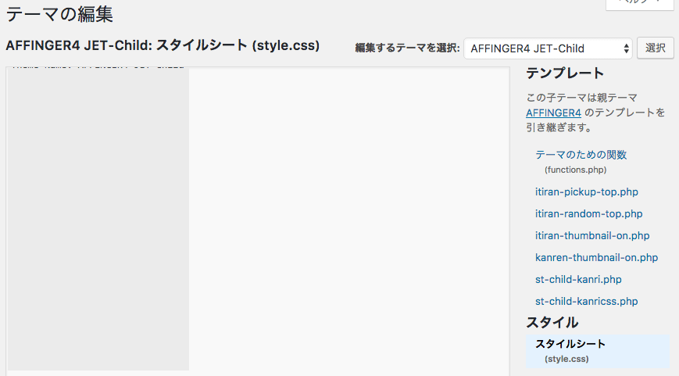The height and width of the screenshot is (376, 679).
Task: Open itiran-pickup-top.php file
Action: tap(586, 192)
